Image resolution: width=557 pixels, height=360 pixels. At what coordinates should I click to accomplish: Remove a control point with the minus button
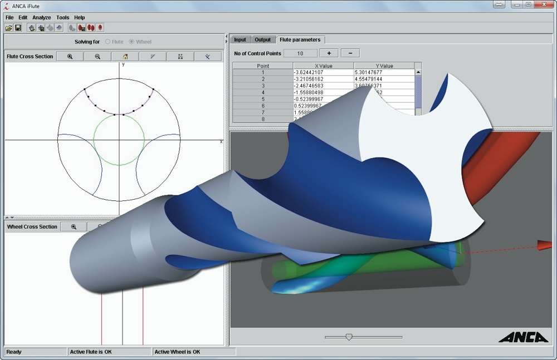click(x=350, y=53)
